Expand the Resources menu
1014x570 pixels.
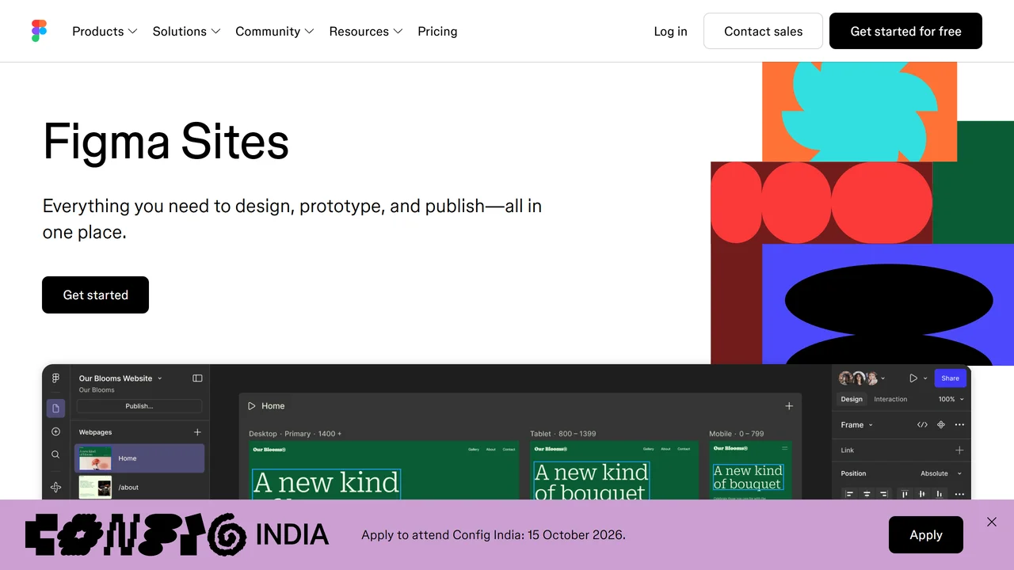coord(366,32)
